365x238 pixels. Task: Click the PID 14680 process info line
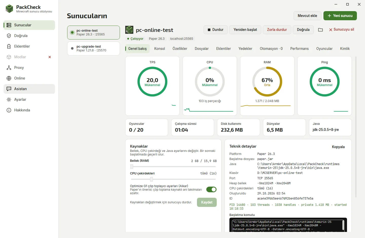click(x=288, y=207)
